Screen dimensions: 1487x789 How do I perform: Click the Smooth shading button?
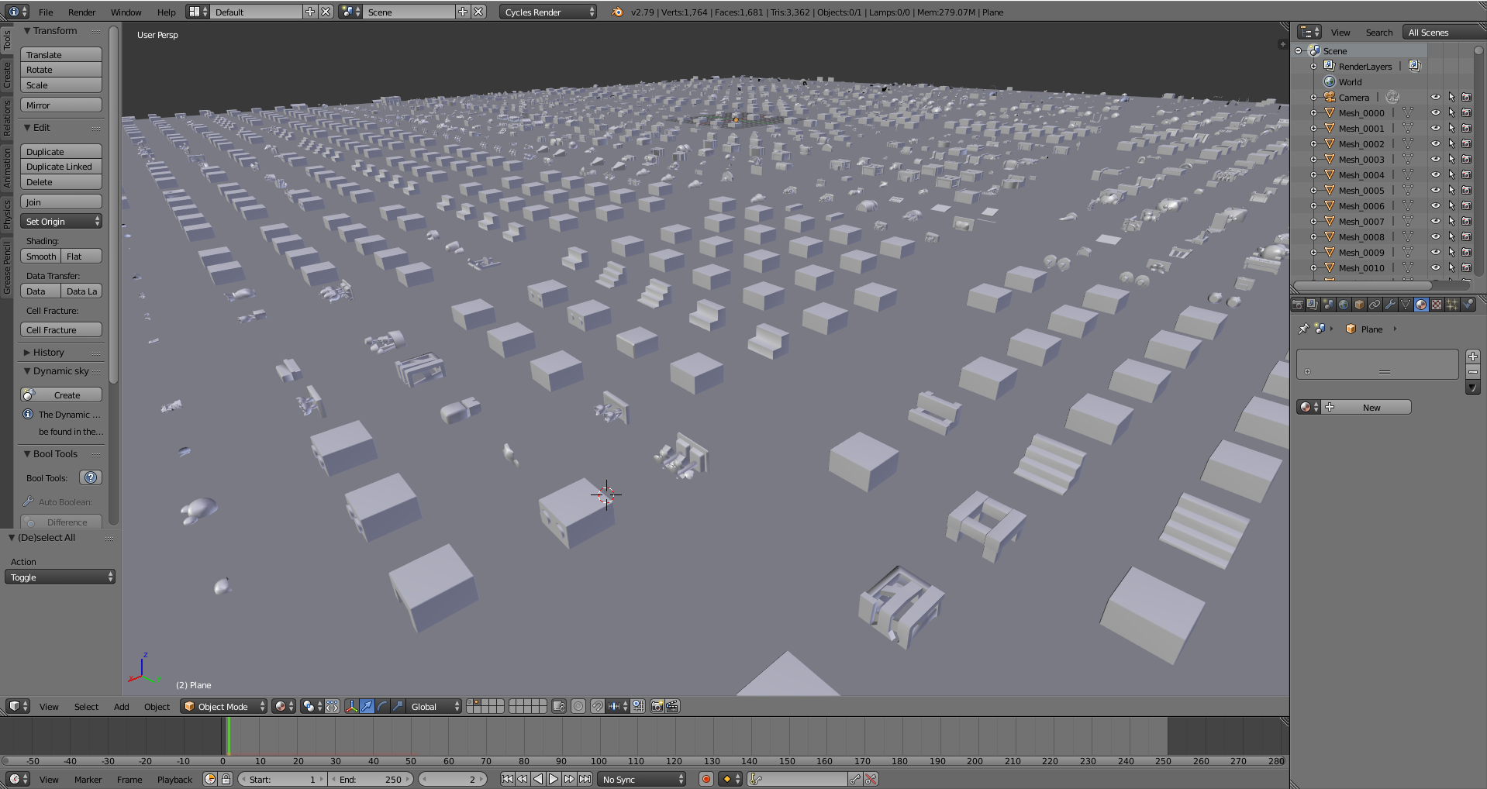(41, 256)
